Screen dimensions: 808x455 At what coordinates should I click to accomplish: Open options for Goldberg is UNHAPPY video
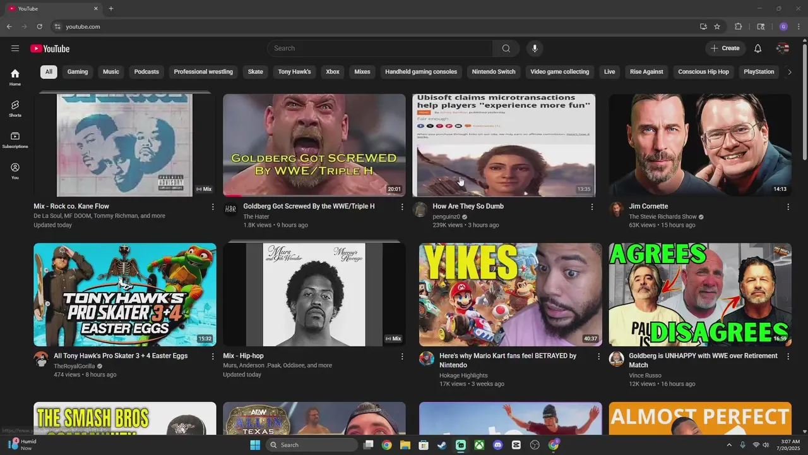coord(788,356)
